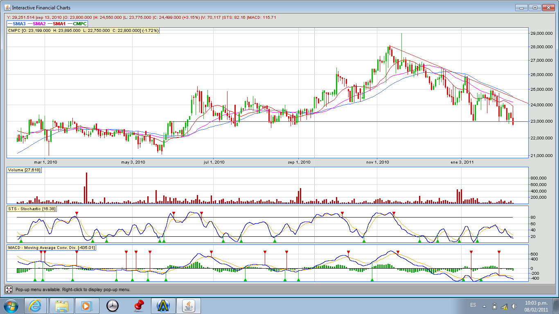Click the SMA3 legend entry

coord(17,24)
